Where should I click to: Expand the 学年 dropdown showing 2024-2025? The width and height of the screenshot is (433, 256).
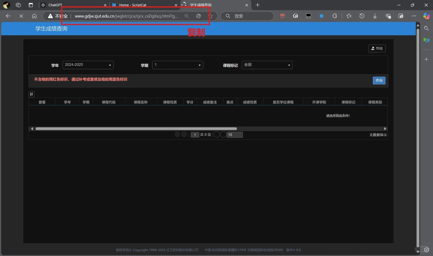tap(88, 65)
